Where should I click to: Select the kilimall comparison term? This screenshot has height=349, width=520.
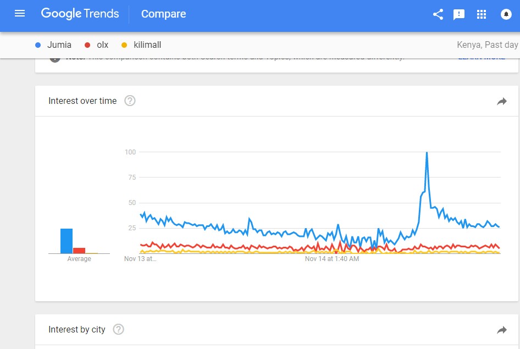147,45
